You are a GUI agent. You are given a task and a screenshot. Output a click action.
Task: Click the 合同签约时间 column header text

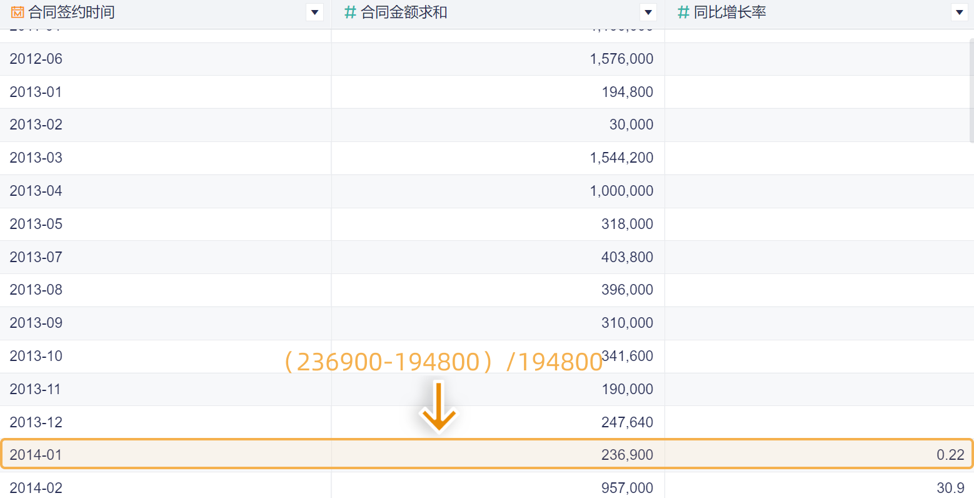pyautogui.click(x=71, y=13)
